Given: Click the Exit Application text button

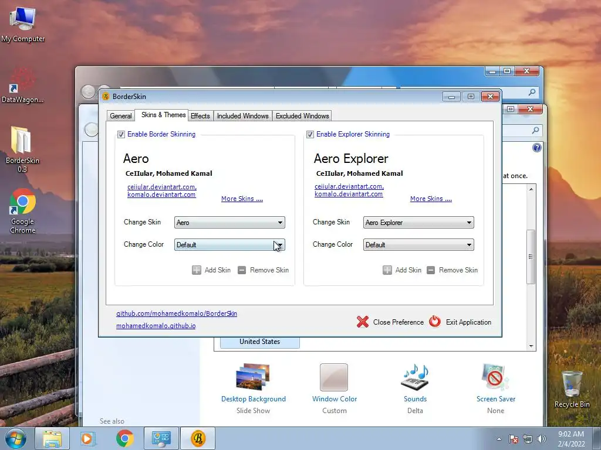Looking at the screenshot, I should click(468, 322).
